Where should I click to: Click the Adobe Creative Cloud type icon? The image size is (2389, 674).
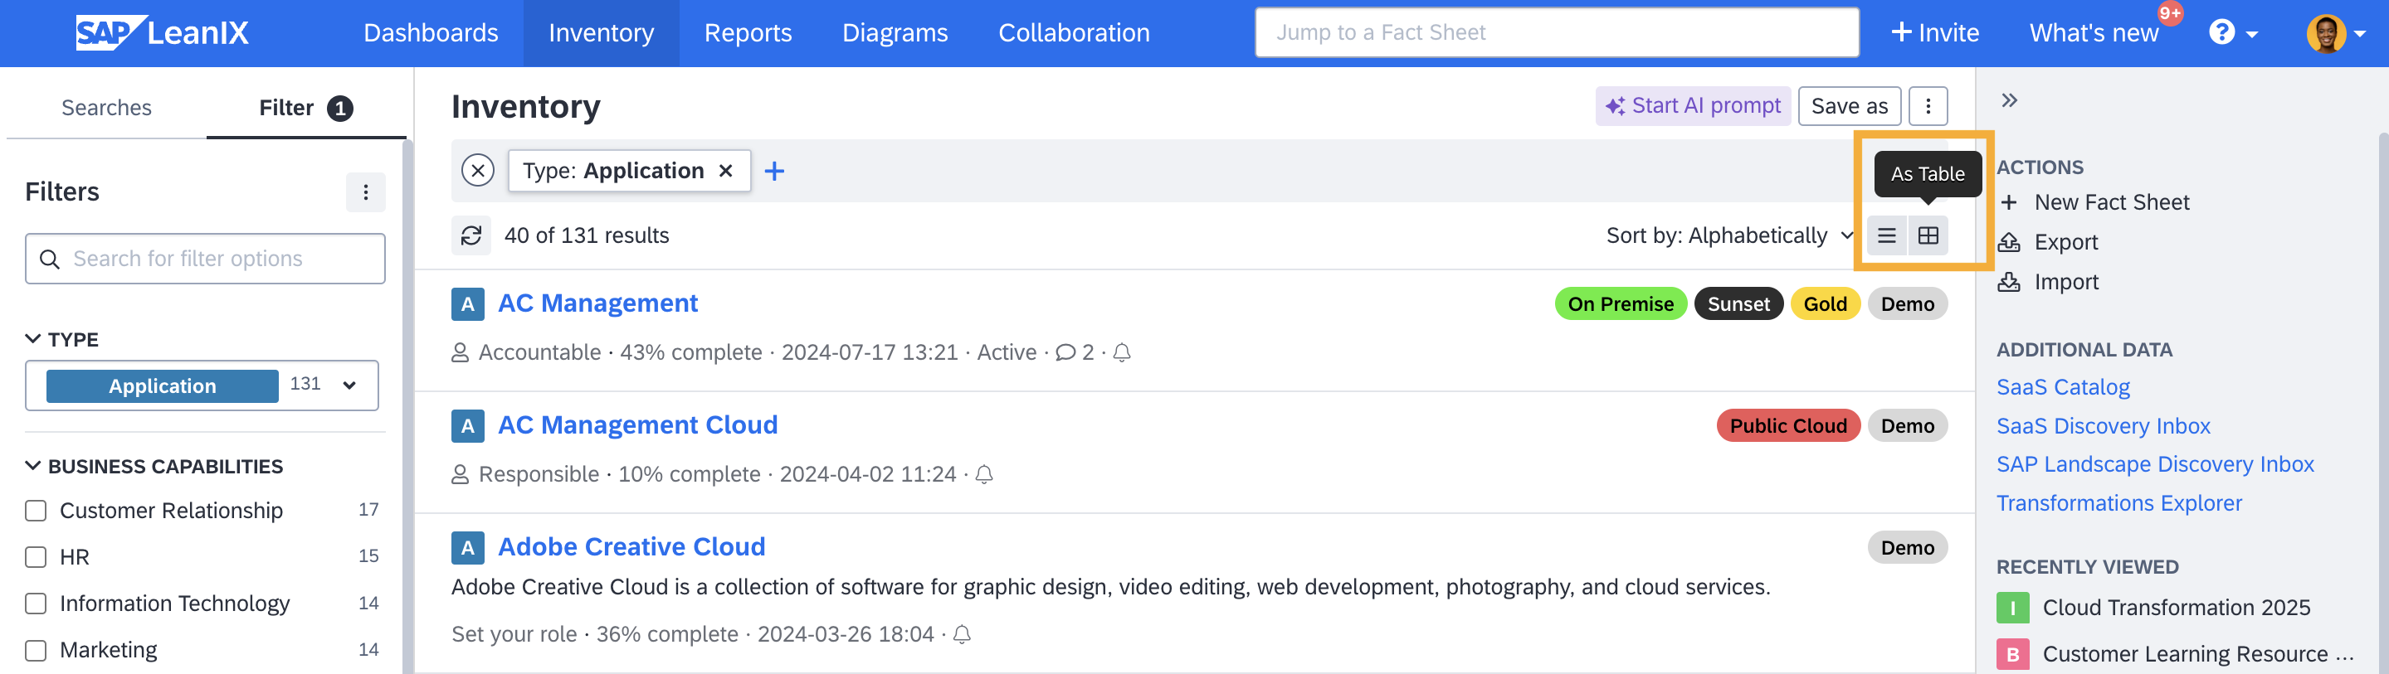(x=467, y=547)
